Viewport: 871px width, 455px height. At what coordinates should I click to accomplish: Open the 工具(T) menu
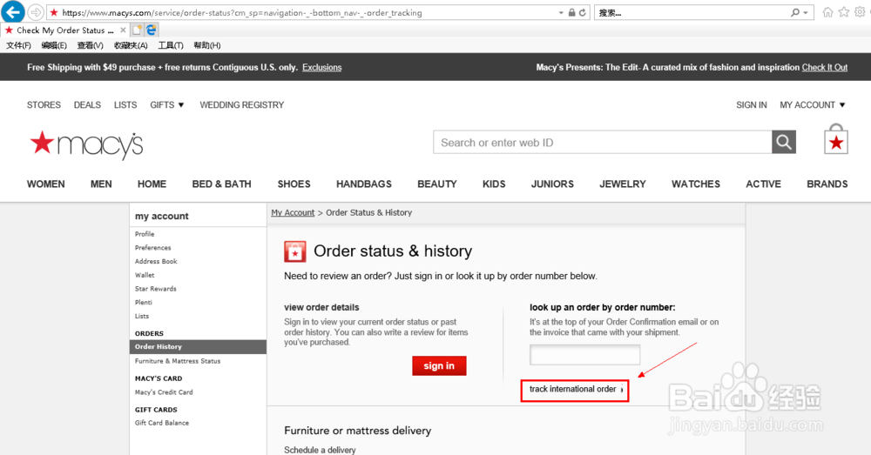[171, 45]
